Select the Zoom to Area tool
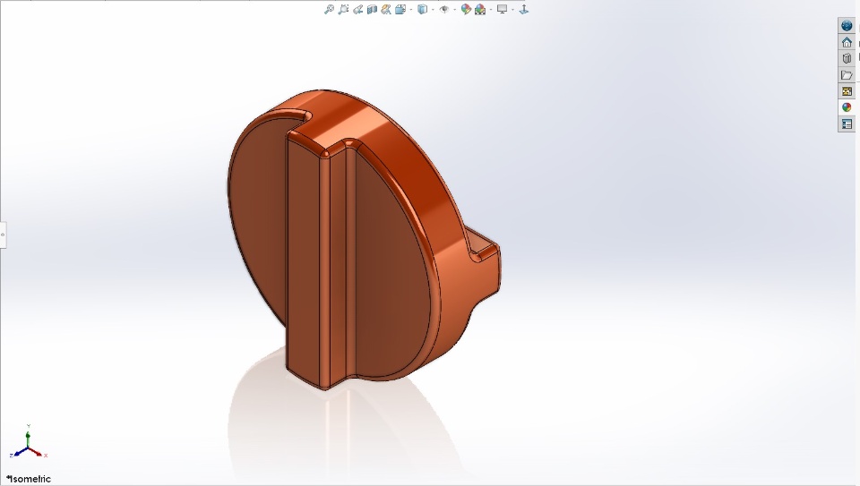Screen dimensions: 860x486 point(343,9)
